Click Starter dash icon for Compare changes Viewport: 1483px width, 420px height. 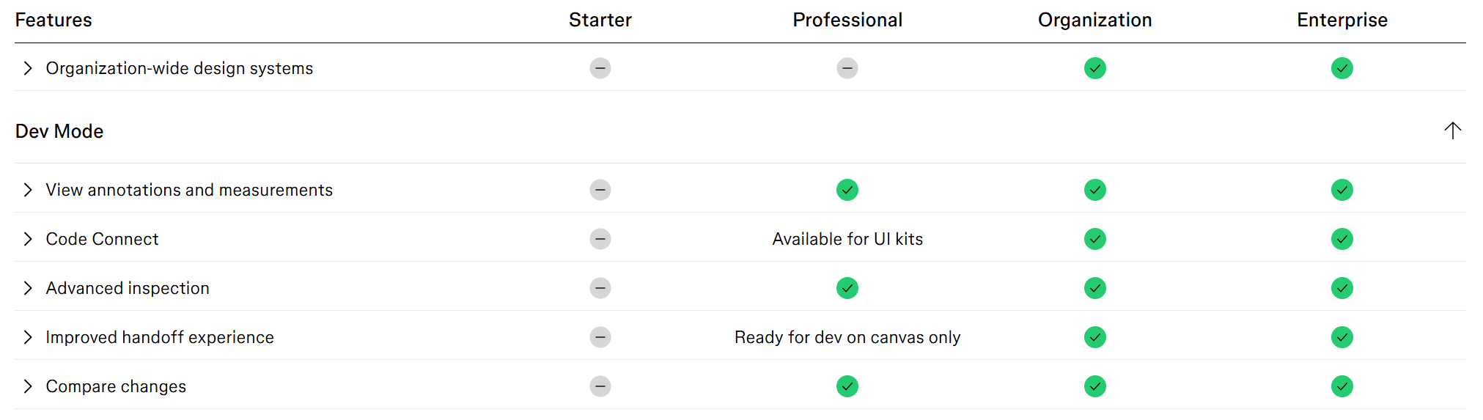click(600, 386)
